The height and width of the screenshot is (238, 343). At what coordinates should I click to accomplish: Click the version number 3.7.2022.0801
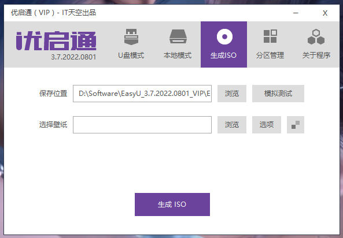pyautogui.click(x=73, y=57)
